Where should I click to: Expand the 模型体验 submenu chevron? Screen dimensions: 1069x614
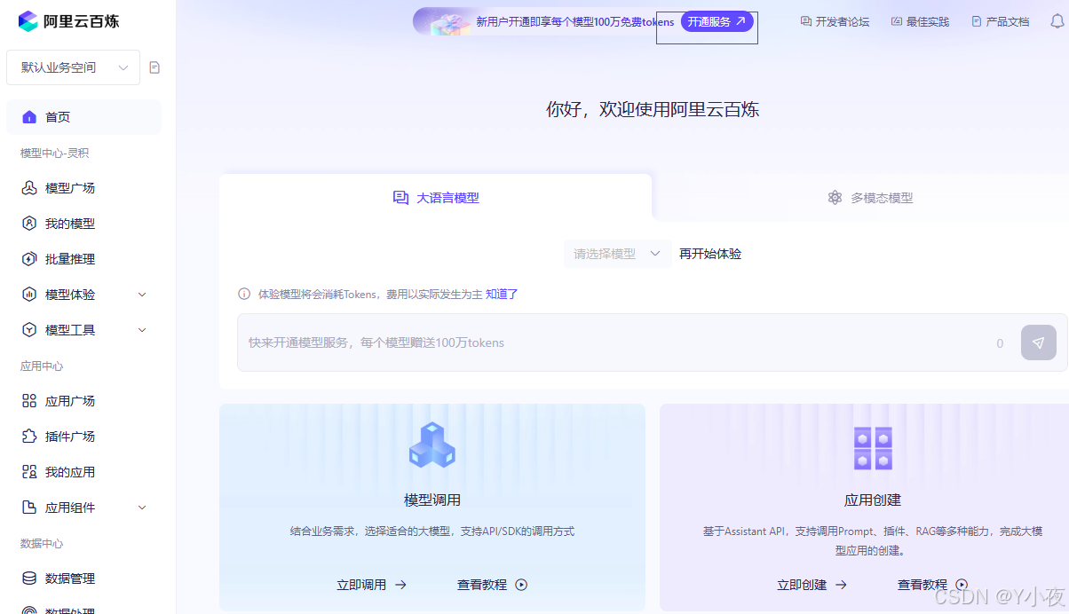142,295
